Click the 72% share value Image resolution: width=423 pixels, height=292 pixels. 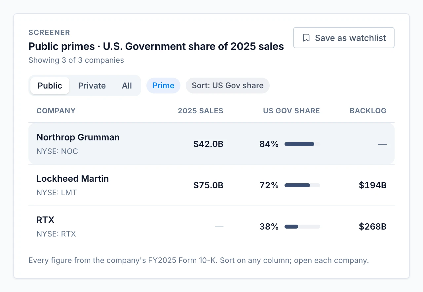click(269, 185)
